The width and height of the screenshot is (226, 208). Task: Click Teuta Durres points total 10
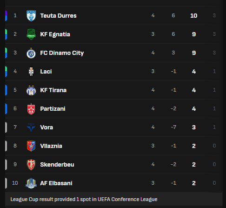pos(194,16)
